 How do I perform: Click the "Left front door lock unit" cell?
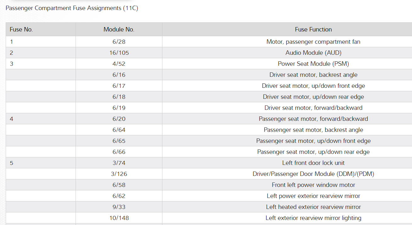click(313, 163)
